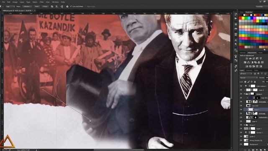The image size is (268, 151).
Task: Hide the Layer 3 layer
Action: (241, 129)
